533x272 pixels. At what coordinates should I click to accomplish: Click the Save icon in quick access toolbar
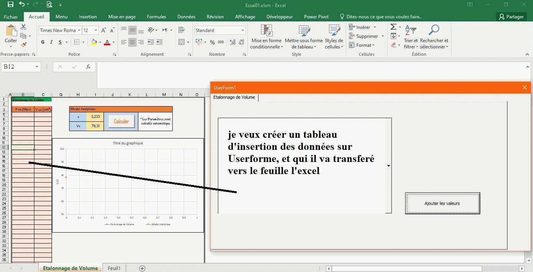[x=11, y=5]
